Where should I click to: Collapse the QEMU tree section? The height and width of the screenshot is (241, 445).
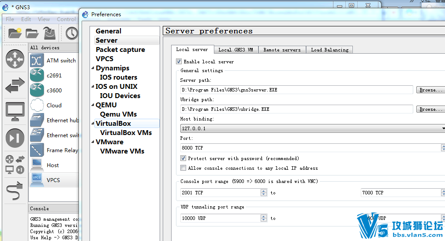pos(93,105)
